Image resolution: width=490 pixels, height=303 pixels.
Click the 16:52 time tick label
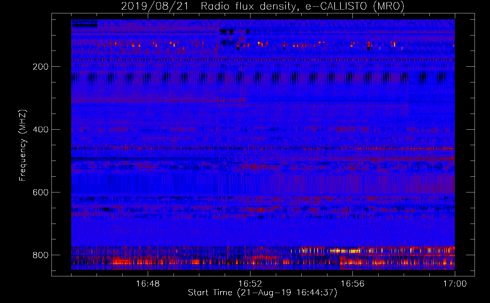pyautogui.click(x=250, y=284)
